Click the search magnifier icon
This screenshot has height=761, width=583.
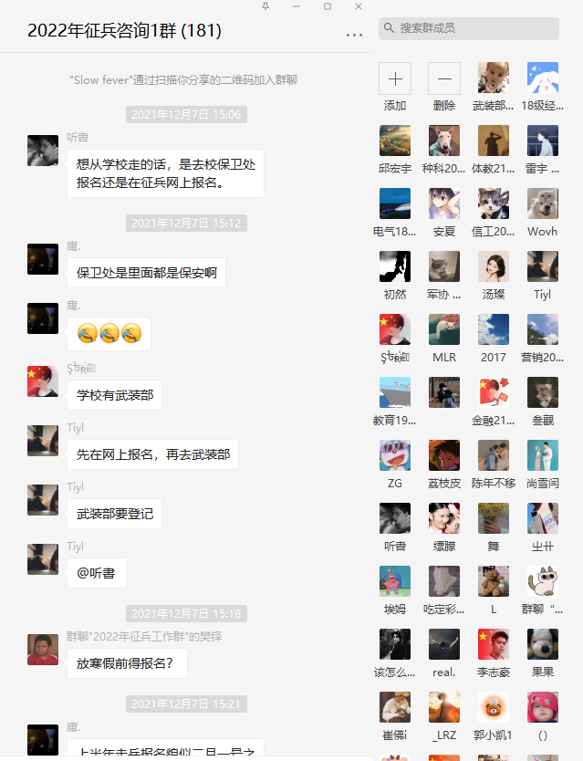coord(389,28)
